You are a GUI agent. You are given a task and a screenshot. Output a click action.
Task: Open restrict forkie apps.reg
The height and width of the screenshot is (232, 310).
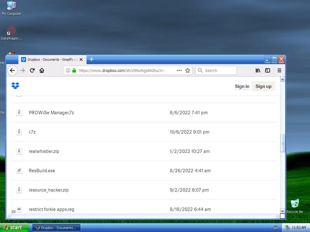tap(51, 209)
